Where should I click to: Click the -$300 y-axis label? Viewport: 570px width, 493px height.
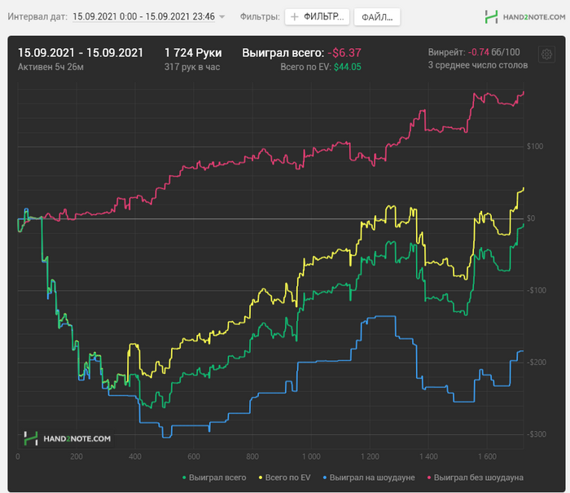tap(537, 434)
